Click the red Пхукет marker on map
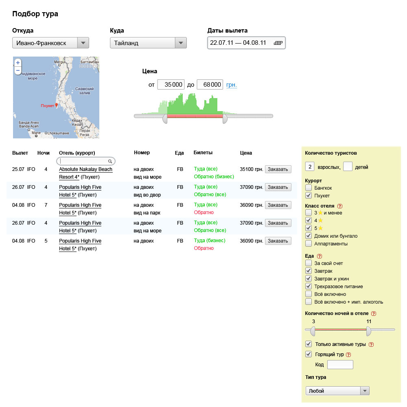This screenshot has height=407, width=407. point(57,105)
